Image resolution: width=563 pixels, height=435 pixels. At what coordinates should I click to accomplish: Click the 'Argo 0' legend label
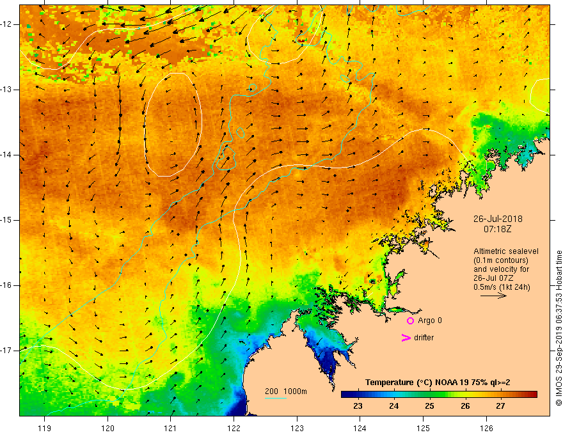pyautogui.click(x=430, y=320)
